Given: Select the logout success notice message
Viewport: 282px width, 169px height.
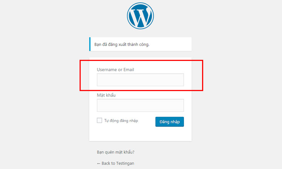Looking at the screenshot, I should tap(141, 44).
